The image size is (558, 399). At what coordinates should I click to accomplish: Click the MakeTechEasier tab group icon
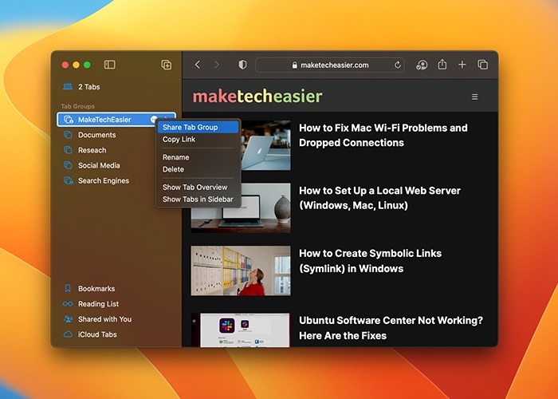69,120
